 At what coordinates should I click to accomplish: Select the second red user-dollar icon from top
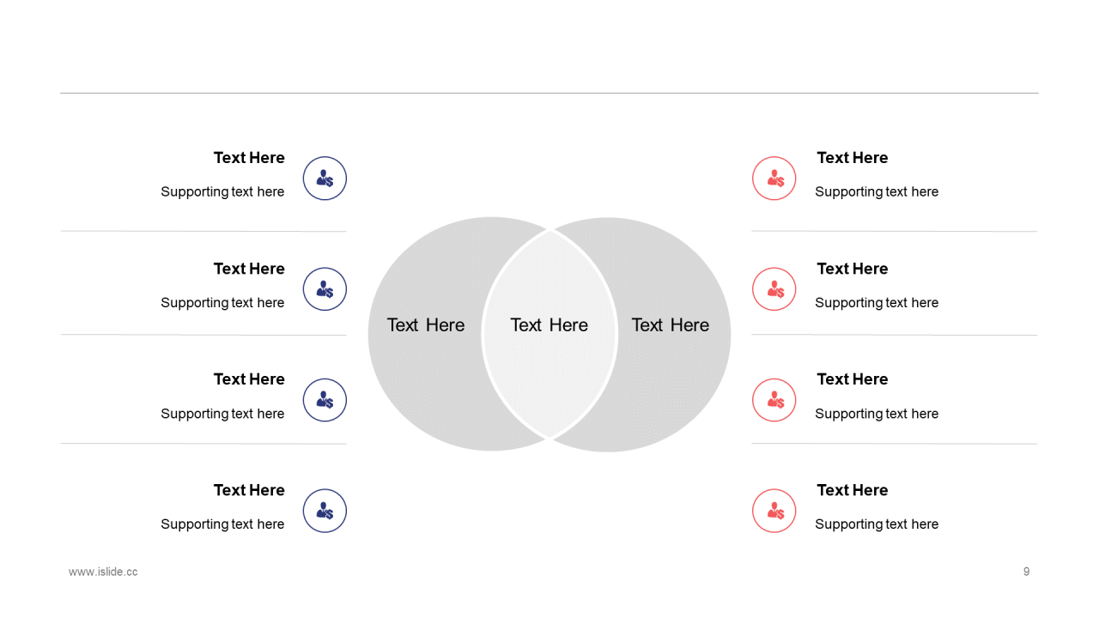coord(774,289)
